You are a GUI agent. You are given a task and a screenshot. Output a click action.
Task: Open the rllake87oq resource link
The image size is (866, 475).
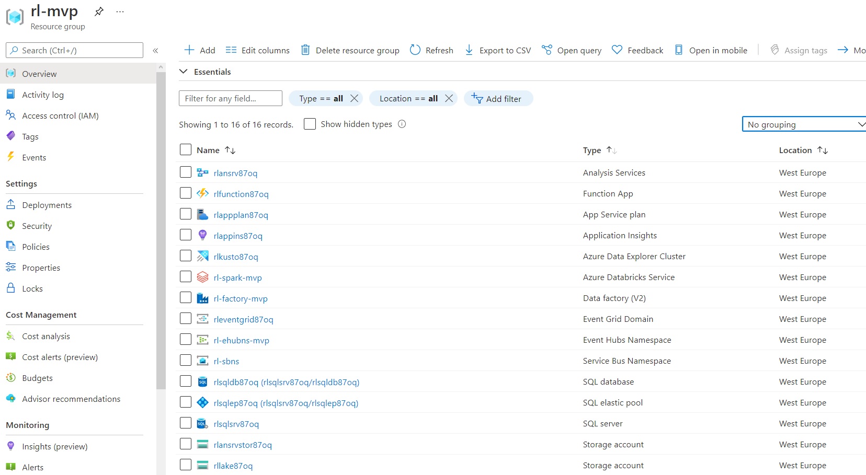click(233, 466)
